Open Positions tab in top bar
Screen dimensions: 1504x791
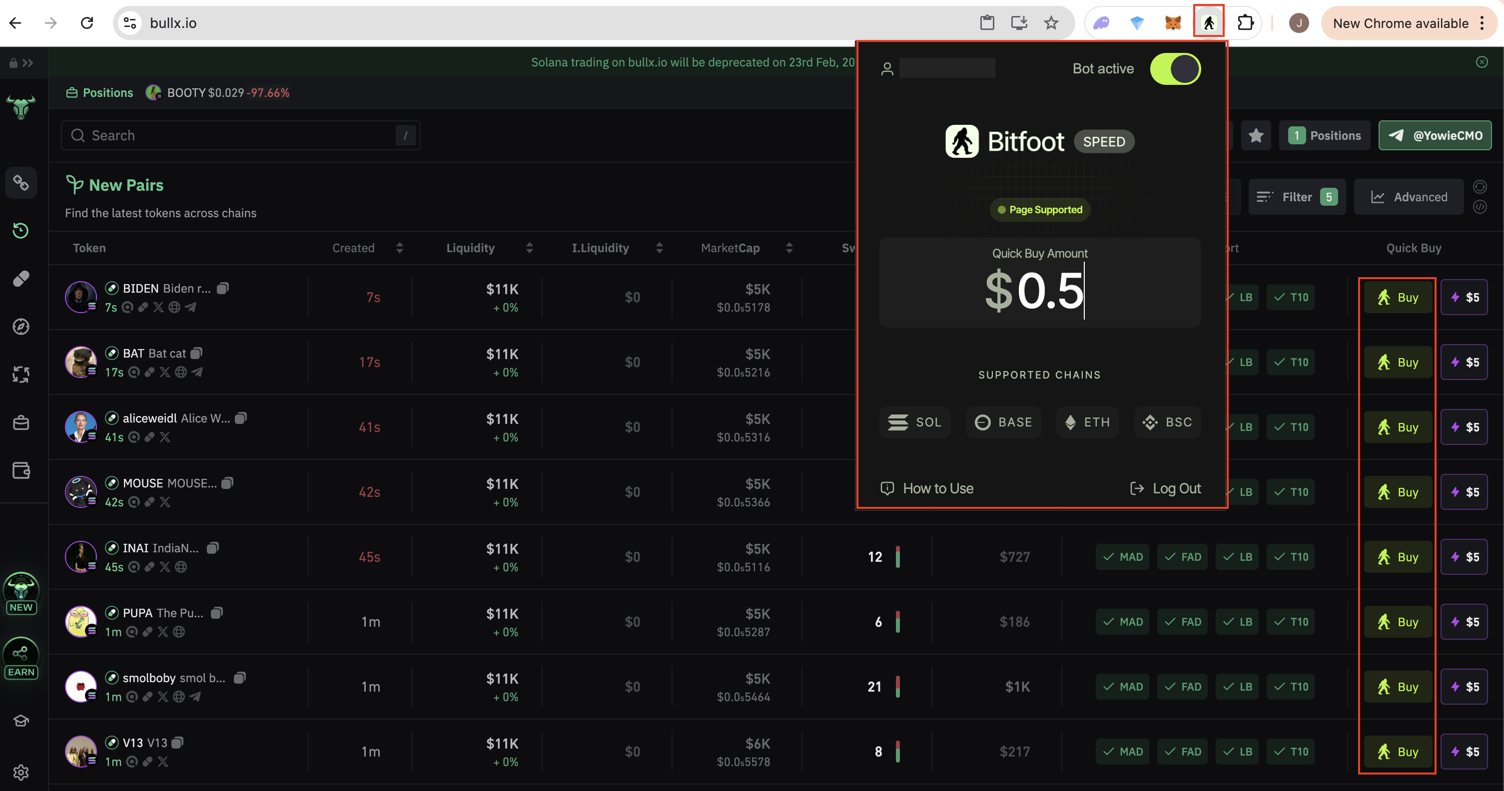tap(100, 93)
